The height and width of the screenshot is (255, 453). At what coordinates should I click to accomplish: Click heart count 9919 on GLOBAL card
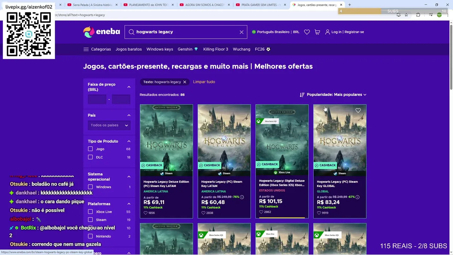[x=323, y=213]
